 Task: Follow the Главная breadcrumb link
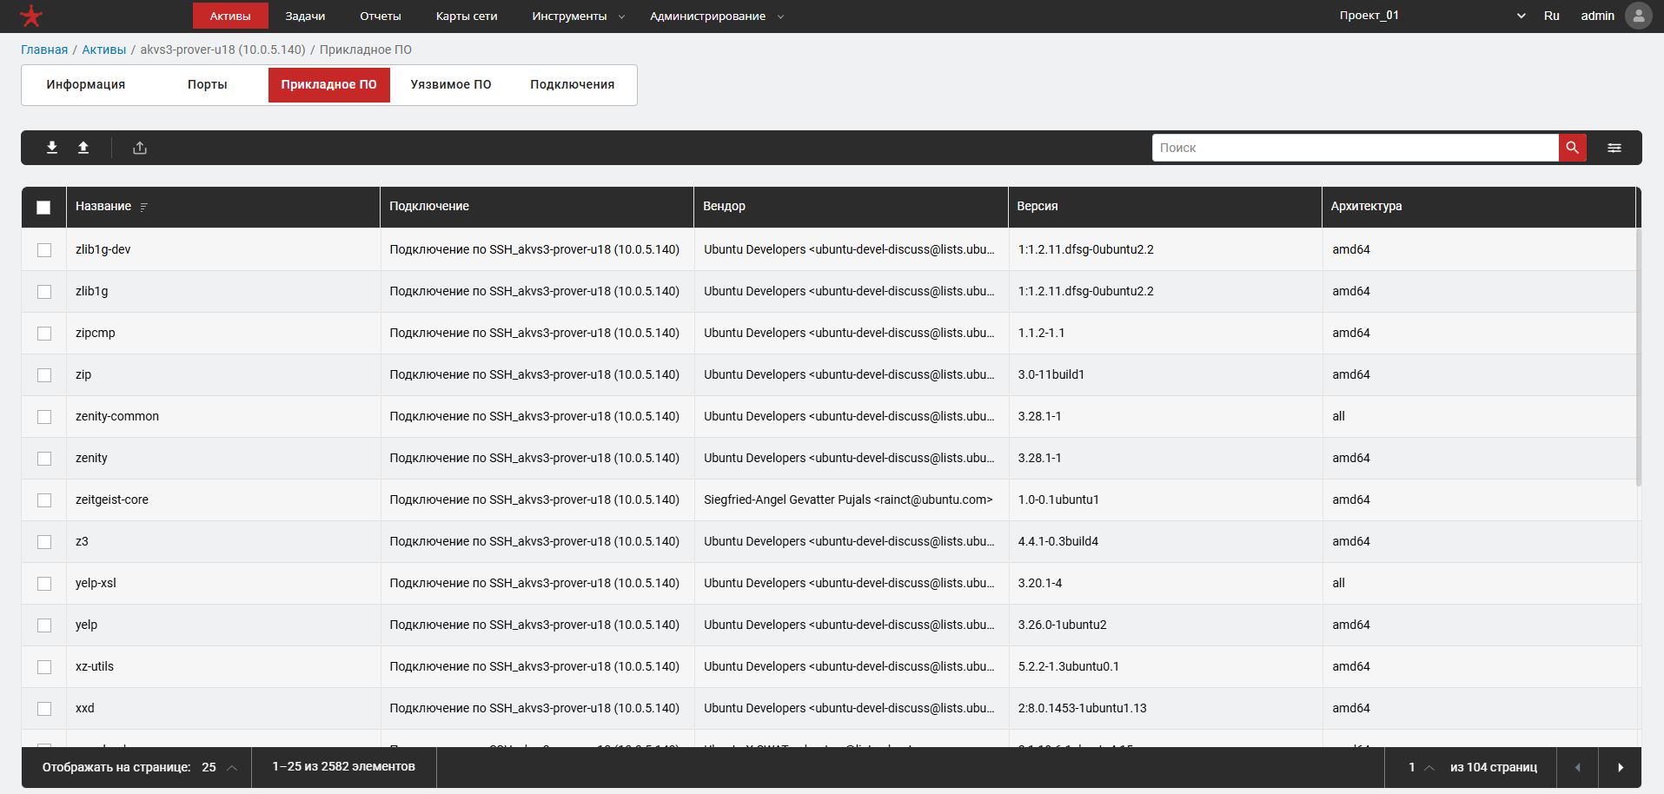pyautogui.click(x=44, y=50)
